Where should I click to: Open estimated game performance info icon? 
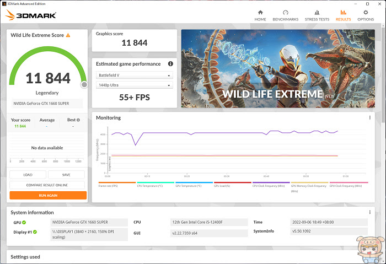pyautogui.click(x=170, y=64)
